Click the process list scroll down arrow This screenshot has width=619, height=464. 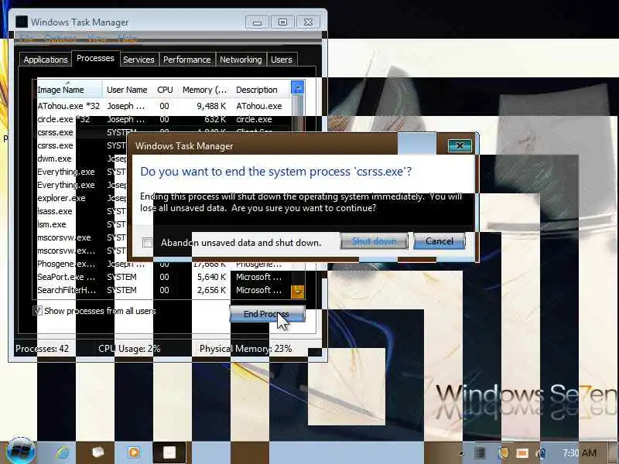coord(297,292)
